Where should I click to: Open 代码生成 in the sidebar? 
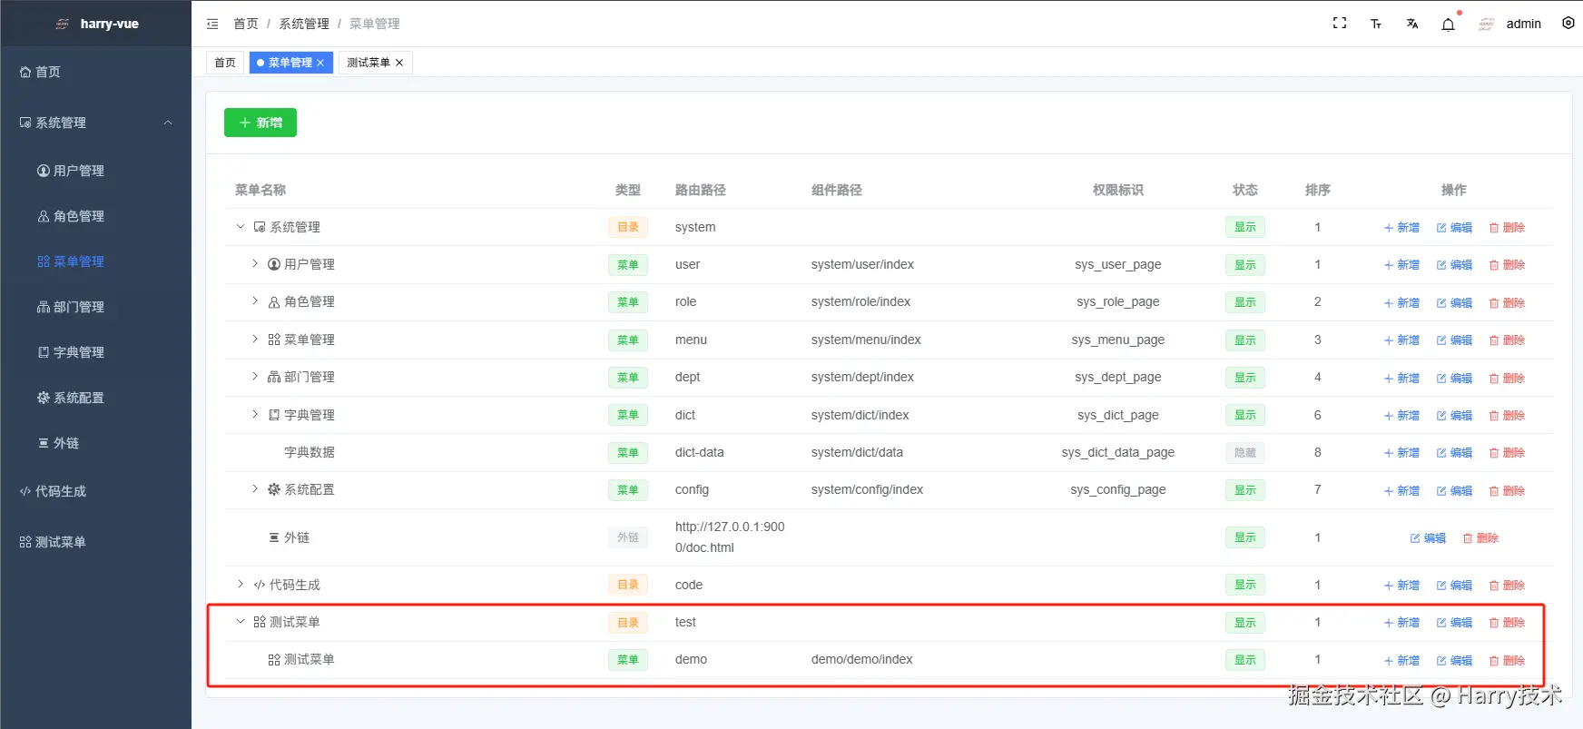pos(95,491)
